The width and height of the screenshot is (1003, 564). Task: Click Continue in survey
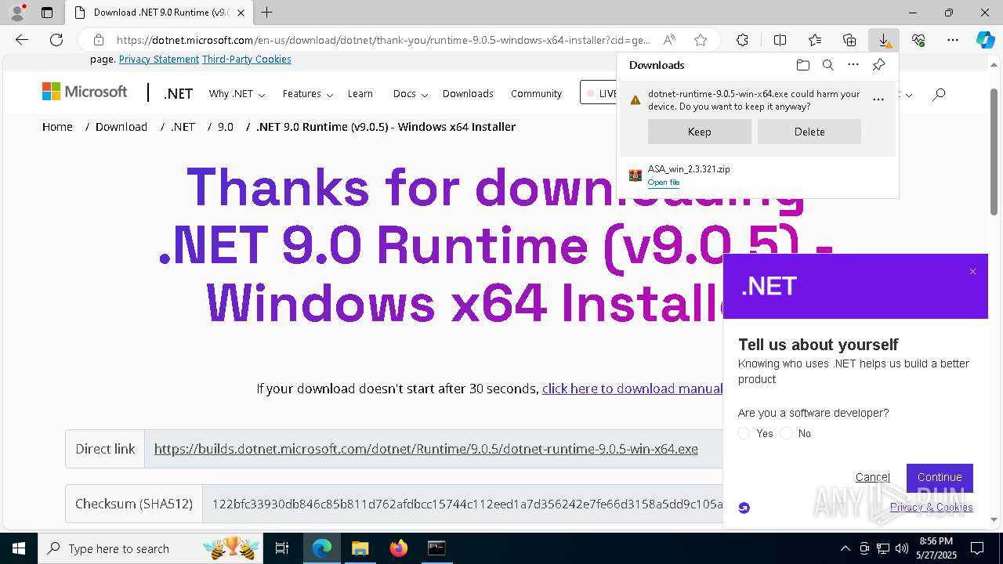[x=940, y=477]
